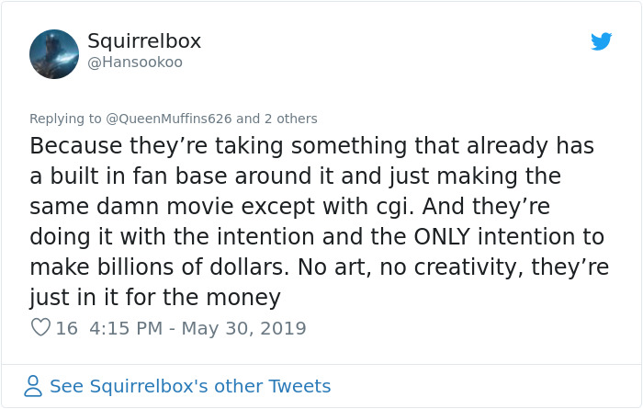The width and height of the screenshot is (643, 409).
Task: Open Squirrelbox's profile avatar
Action: tap(54, 53)
